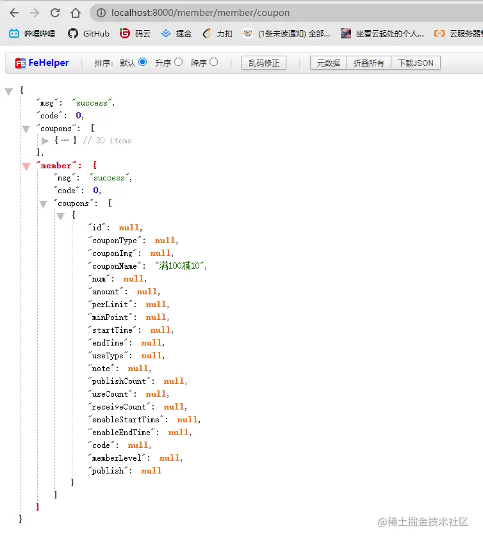
Task: Select the 降序 sort radio button
Action: pos(214,62)
